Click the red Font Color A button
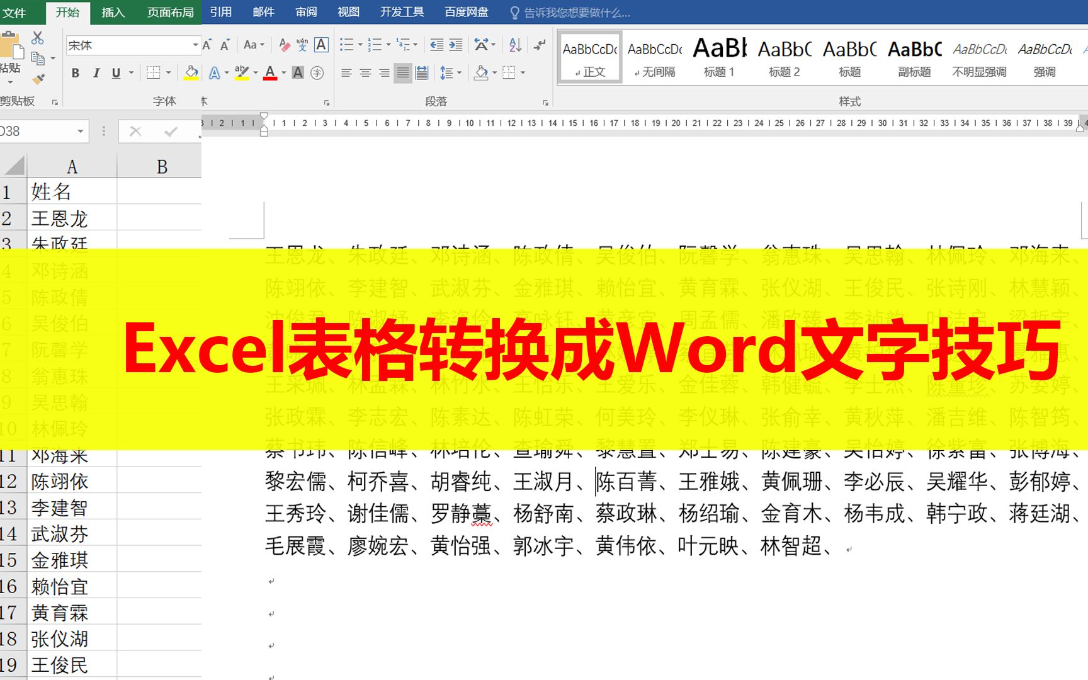Screen dimensions: 1088x680 pos(271,73)
